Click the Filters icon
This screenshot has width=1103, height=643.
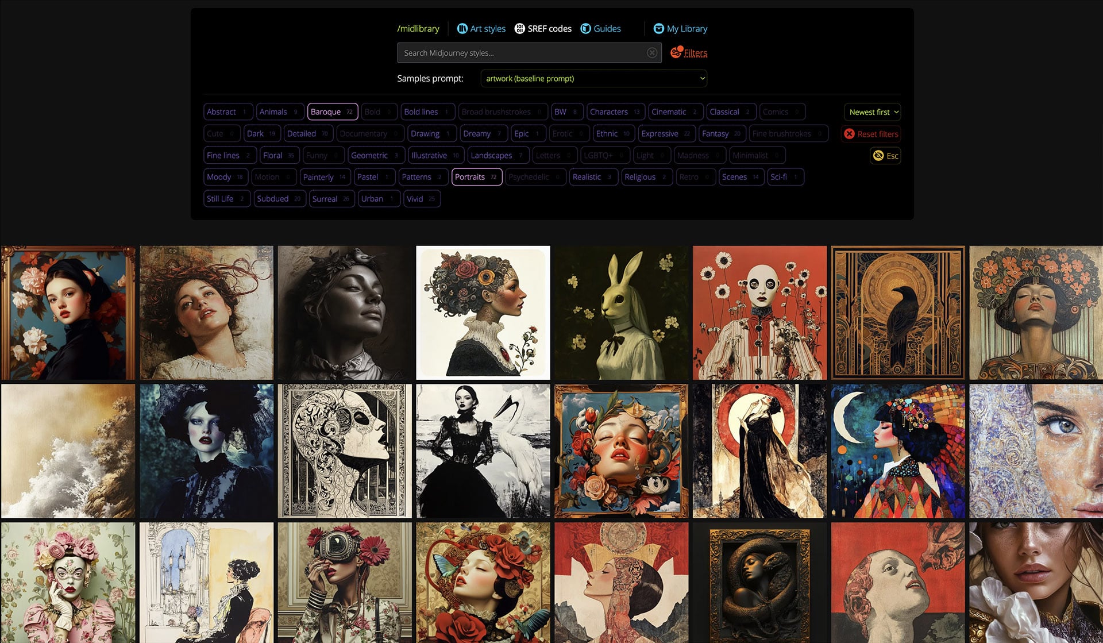[676, 52]
